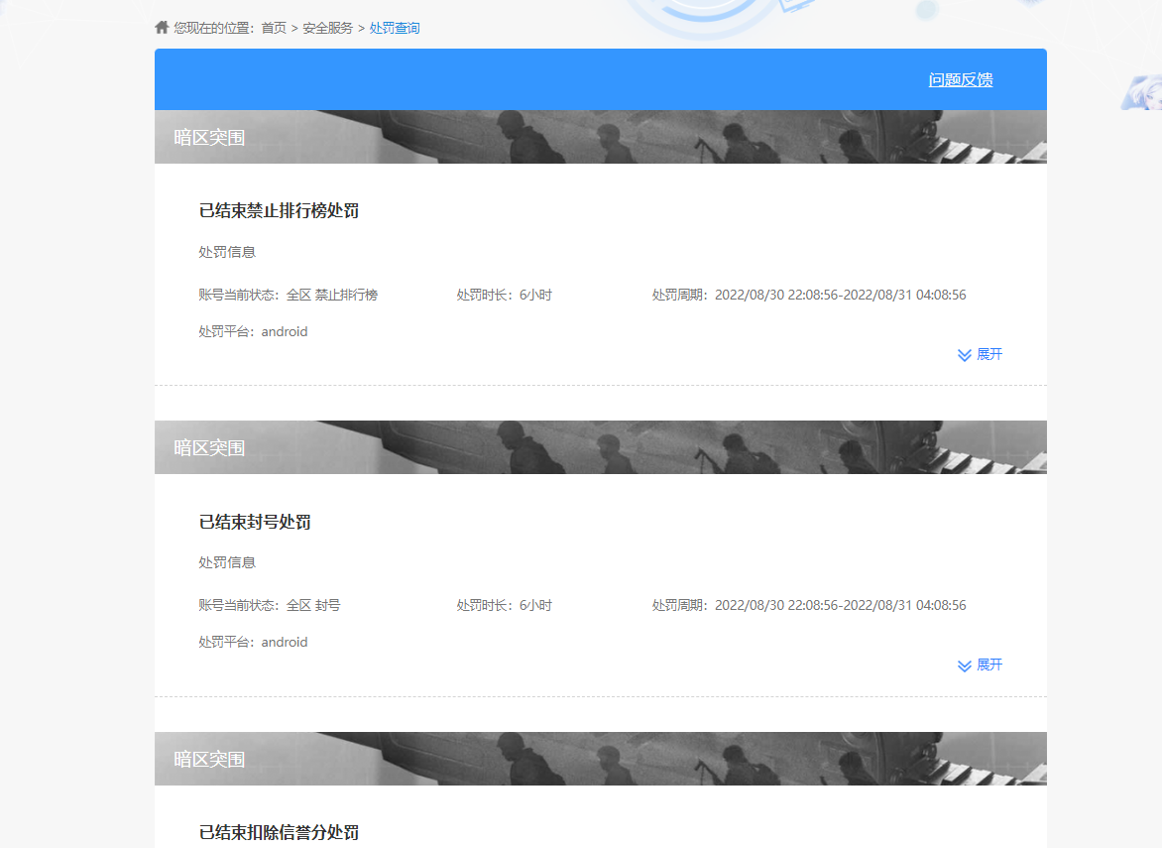Select the 已结束禁止排行榜处罚 title
Screen dimensions: 1162x848
tap(281, 210)
